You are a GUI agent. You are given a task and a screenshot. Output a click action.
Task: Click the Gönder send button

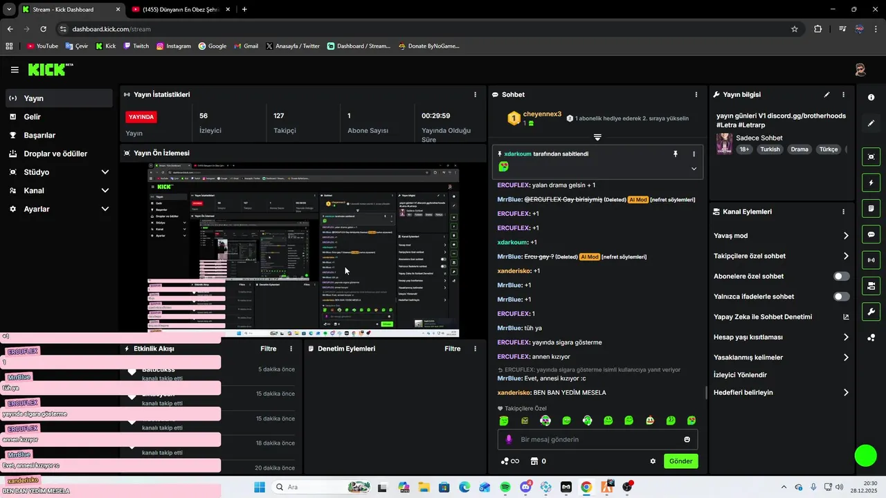[680, 461]
